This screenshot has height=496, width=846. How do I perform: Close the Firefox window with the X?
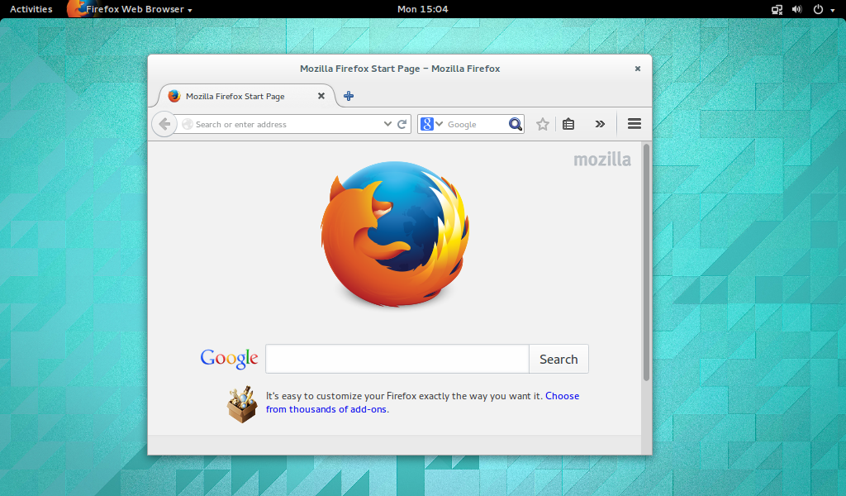click(x=638, y=69)
